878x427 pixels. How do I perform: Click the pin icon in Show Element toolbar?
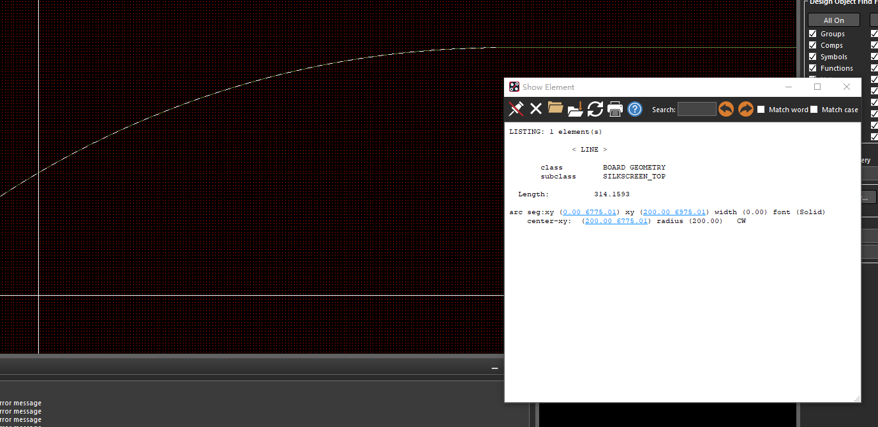[516, 109]
